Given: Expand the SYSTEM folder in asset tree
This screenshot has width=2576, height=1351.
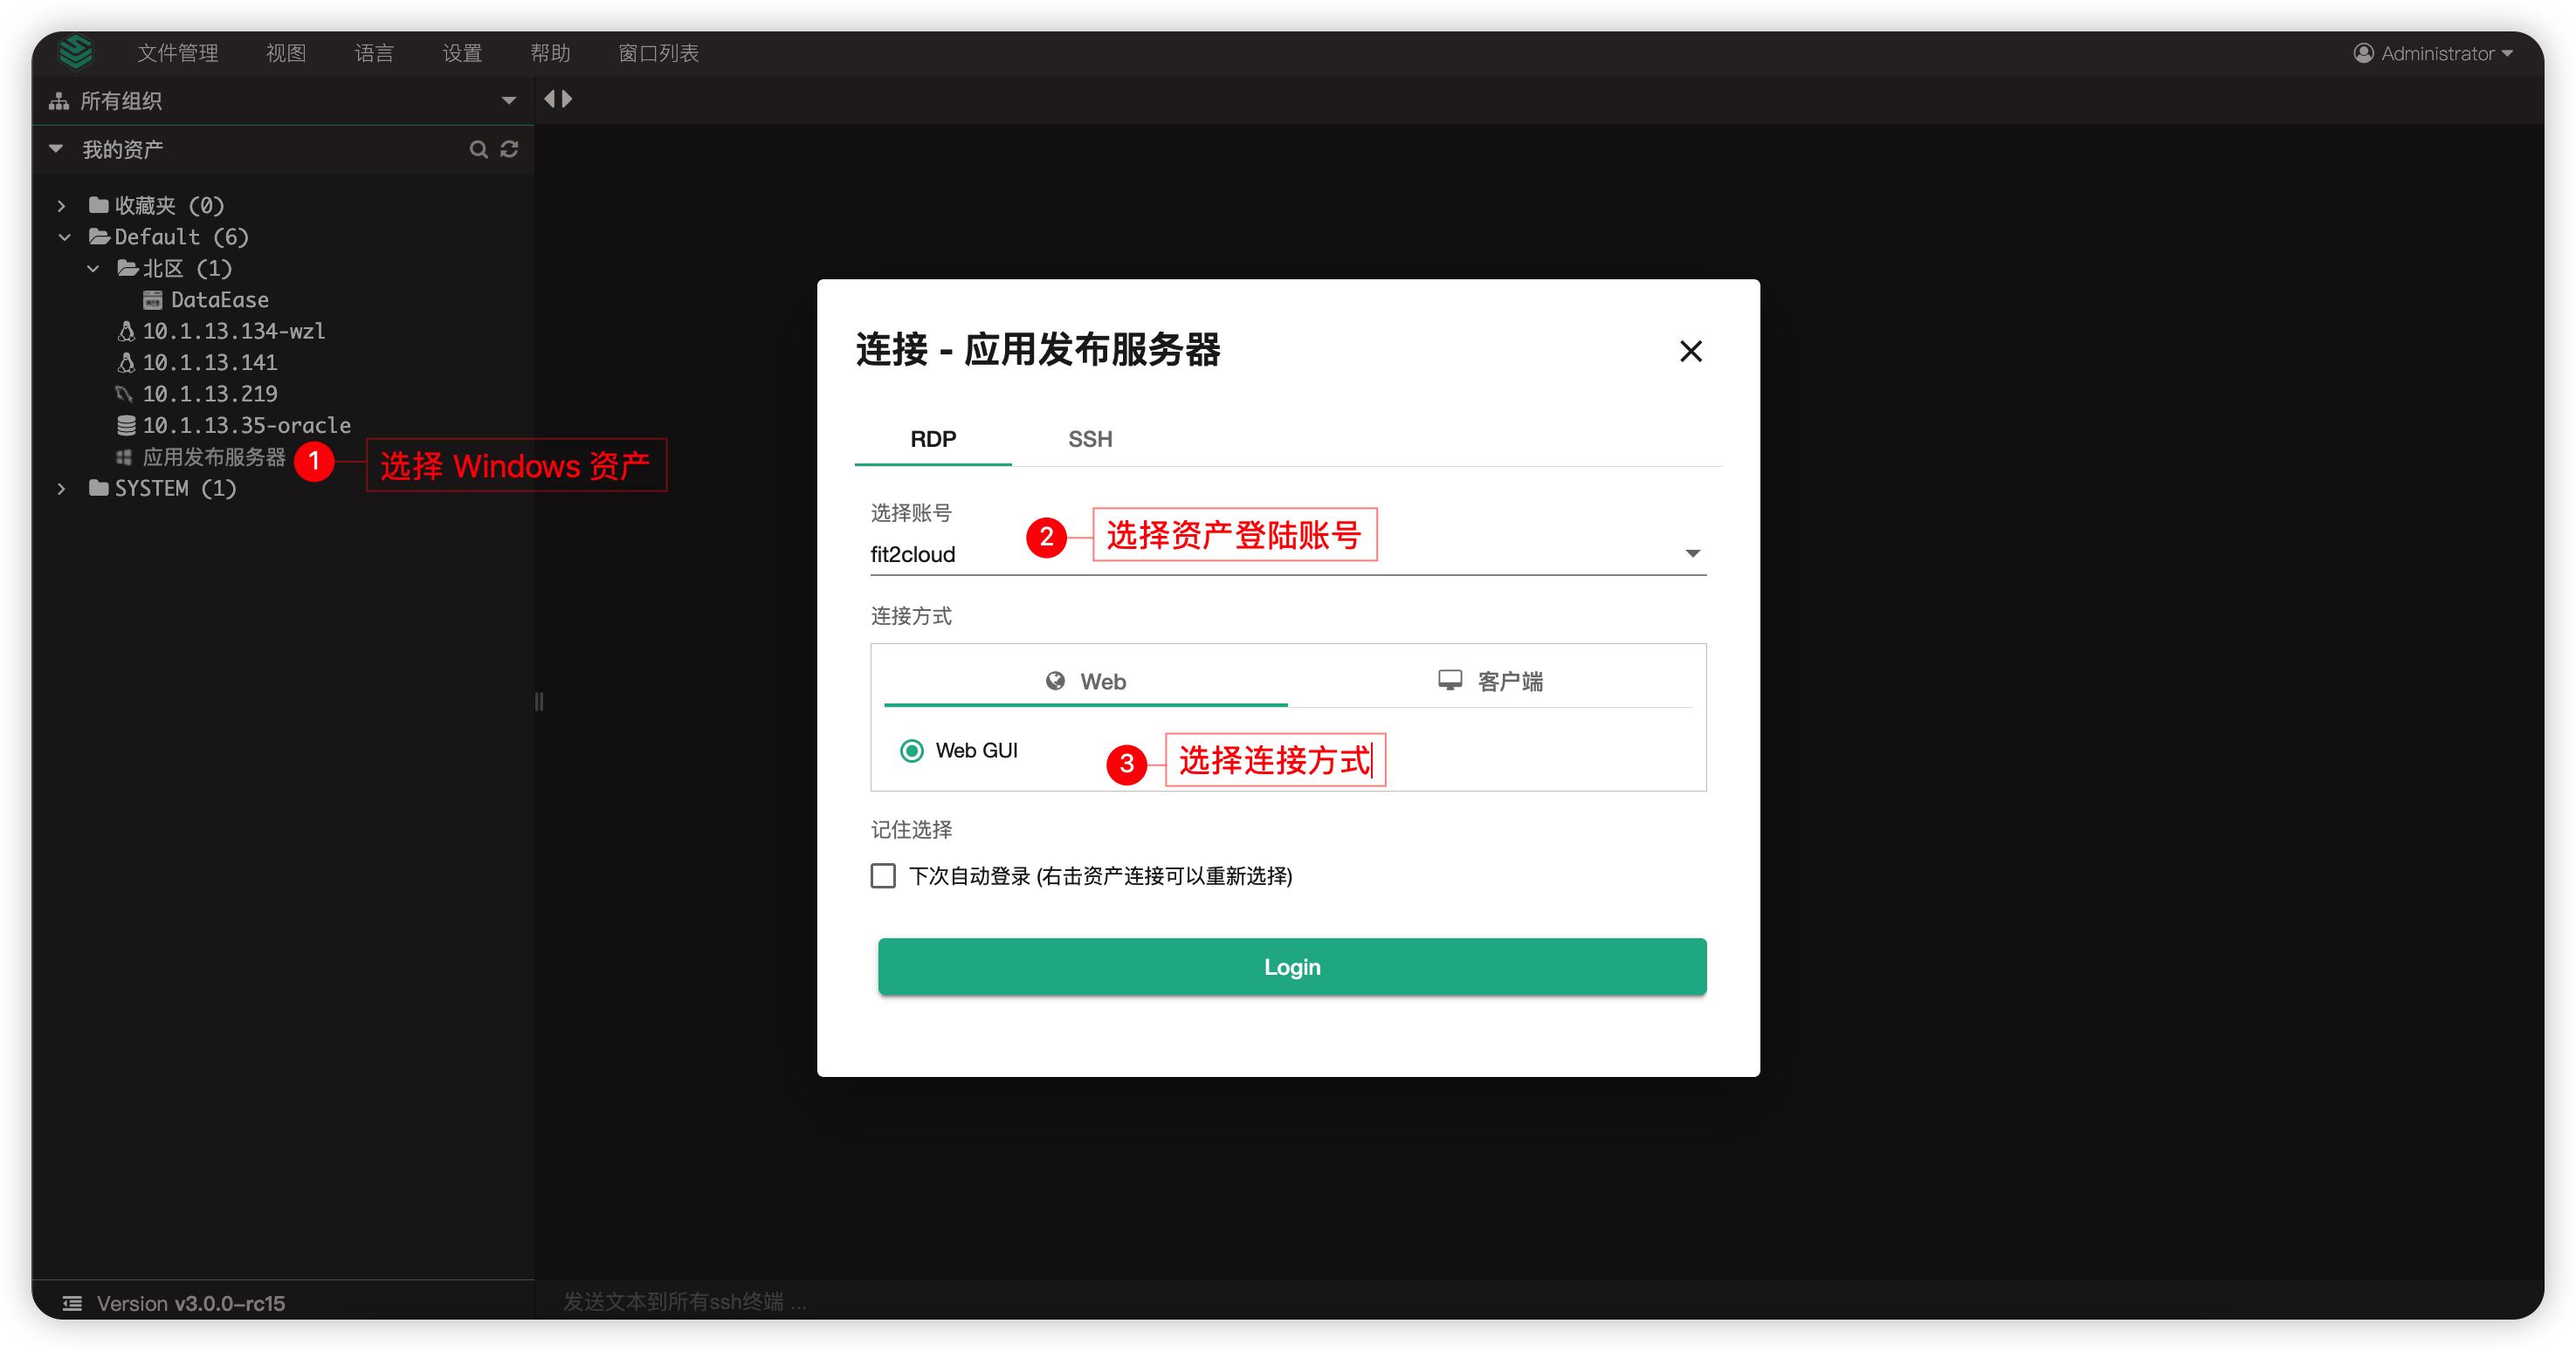Looking at the screenshot, I should [62, 488].
